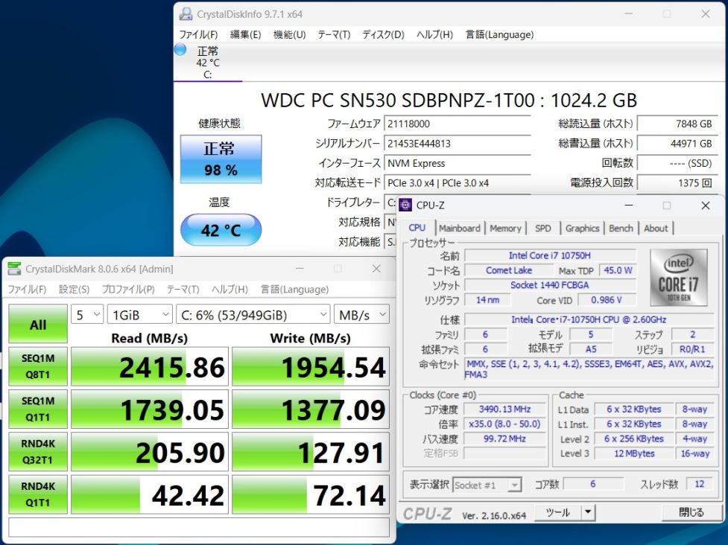Open the C: drive selection dropdown
Image resolution: width=728 pixels, height=545 pixels.
[x=253, y=315]
